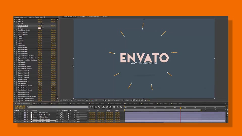Open the viewer magnification dropdown
242x136 pixels.
[x=67, y=100]
